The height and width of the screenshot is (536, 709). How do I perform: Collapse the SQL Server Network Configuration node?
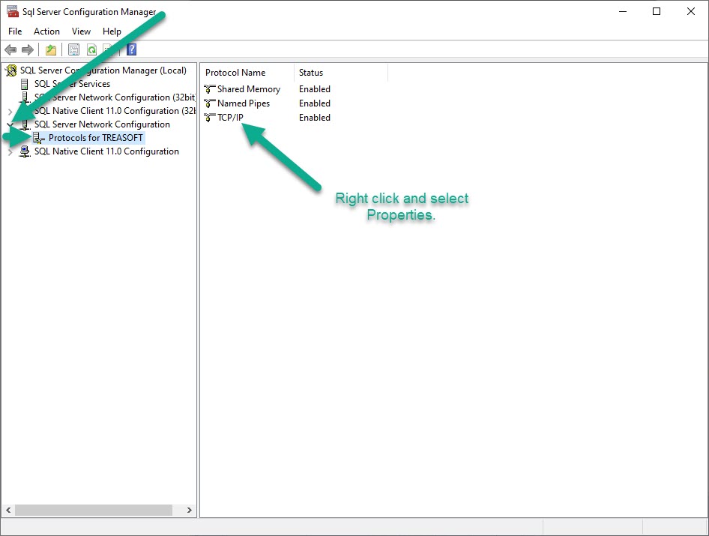[10, 124]
